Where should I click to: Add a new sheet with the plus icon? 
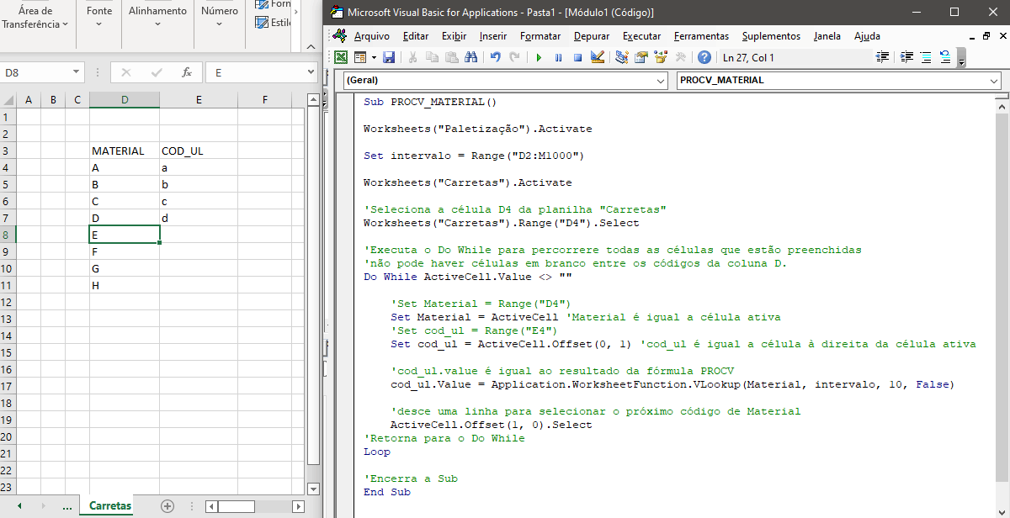tap(167, 506)
